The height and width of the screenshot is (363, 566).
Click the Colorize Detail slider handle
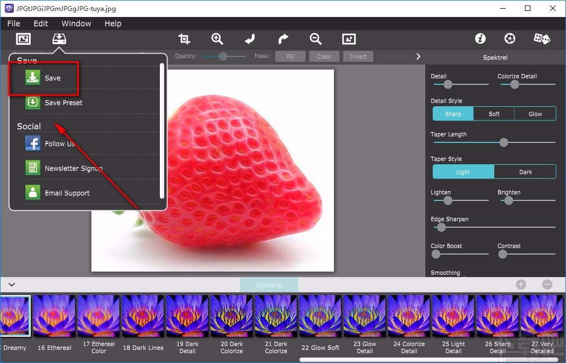coord(515,84)
